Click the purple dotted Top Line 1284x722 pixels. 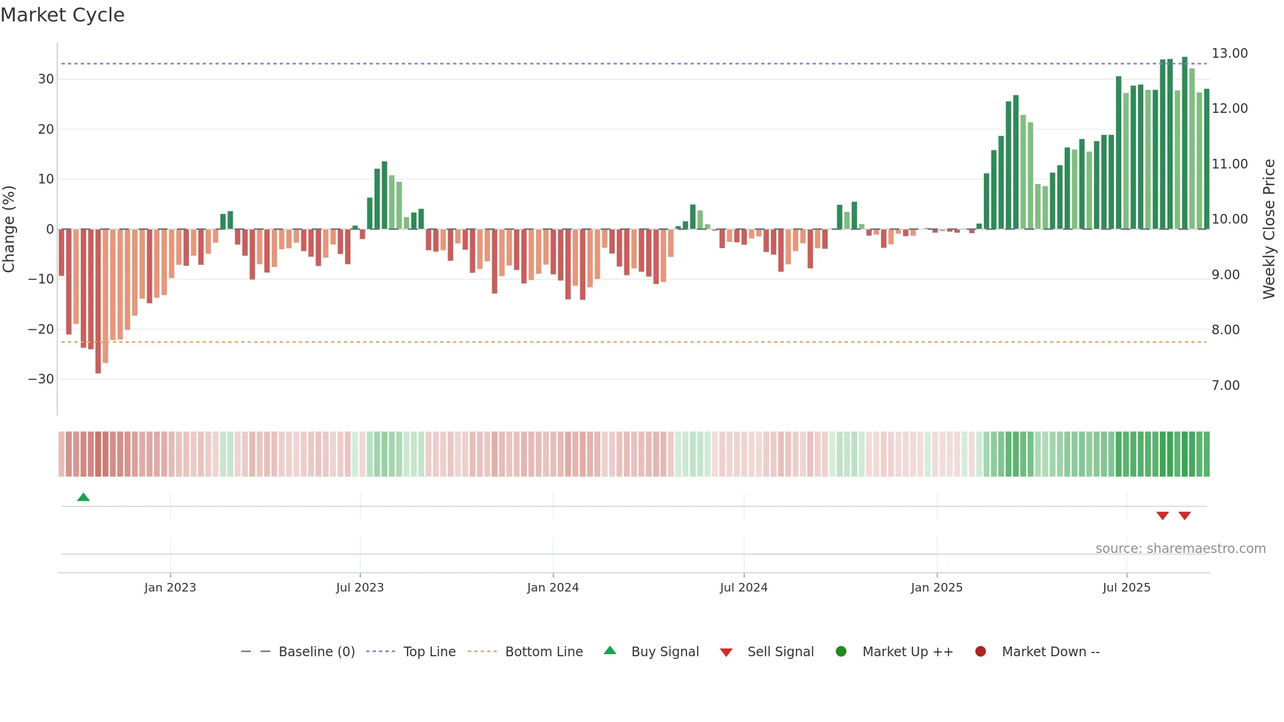(634, 64)
